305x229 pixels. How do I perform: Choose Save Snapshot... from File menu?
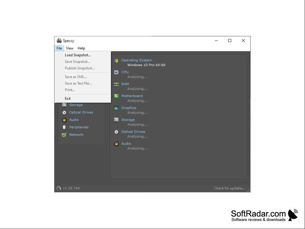[83, 62]
